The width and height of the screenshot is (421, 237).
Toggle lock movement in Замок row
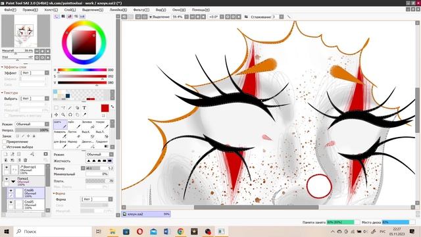28,136
